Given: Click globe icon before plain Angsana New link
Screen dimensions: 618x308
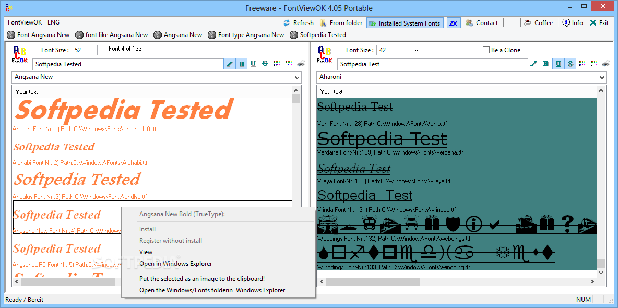Looking at the screenshot, I should 158,34.
